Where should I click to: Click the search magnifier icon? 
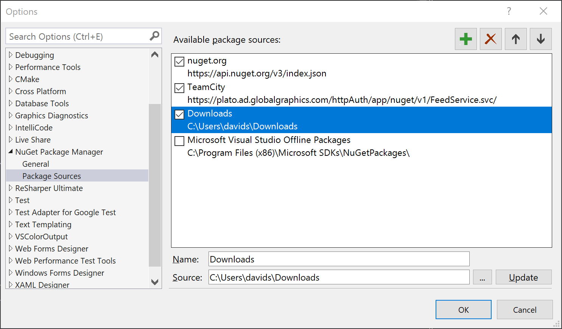pyautogui.click(x=154, y=36)
